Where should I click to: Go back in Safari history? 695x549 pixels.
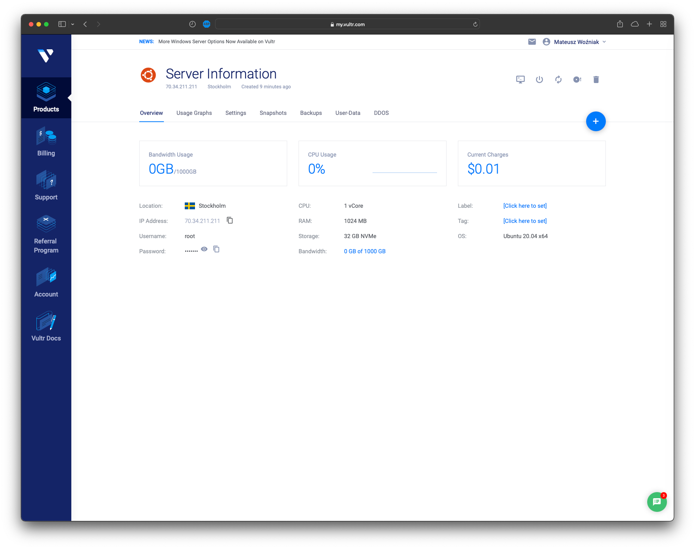point(85,24)
